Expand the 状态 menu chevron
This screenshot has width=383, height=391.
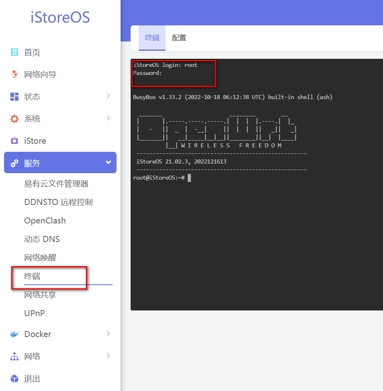(x=108, y=96)
